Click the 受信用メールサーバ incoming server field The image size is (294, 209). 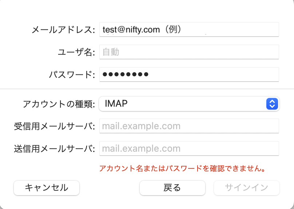click(x=189, y=126)
